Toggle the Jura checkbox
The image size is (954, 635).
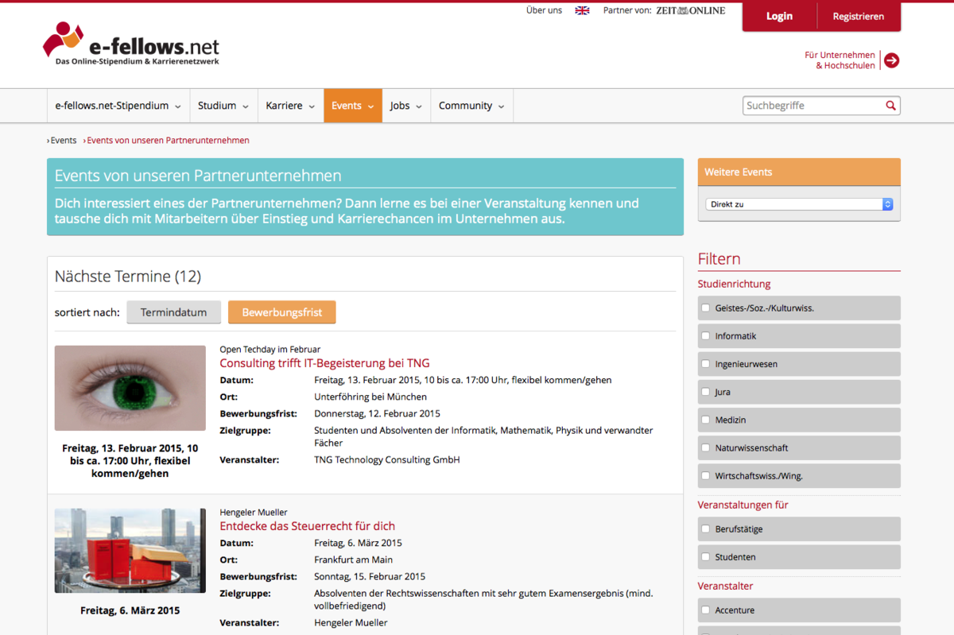705,391
